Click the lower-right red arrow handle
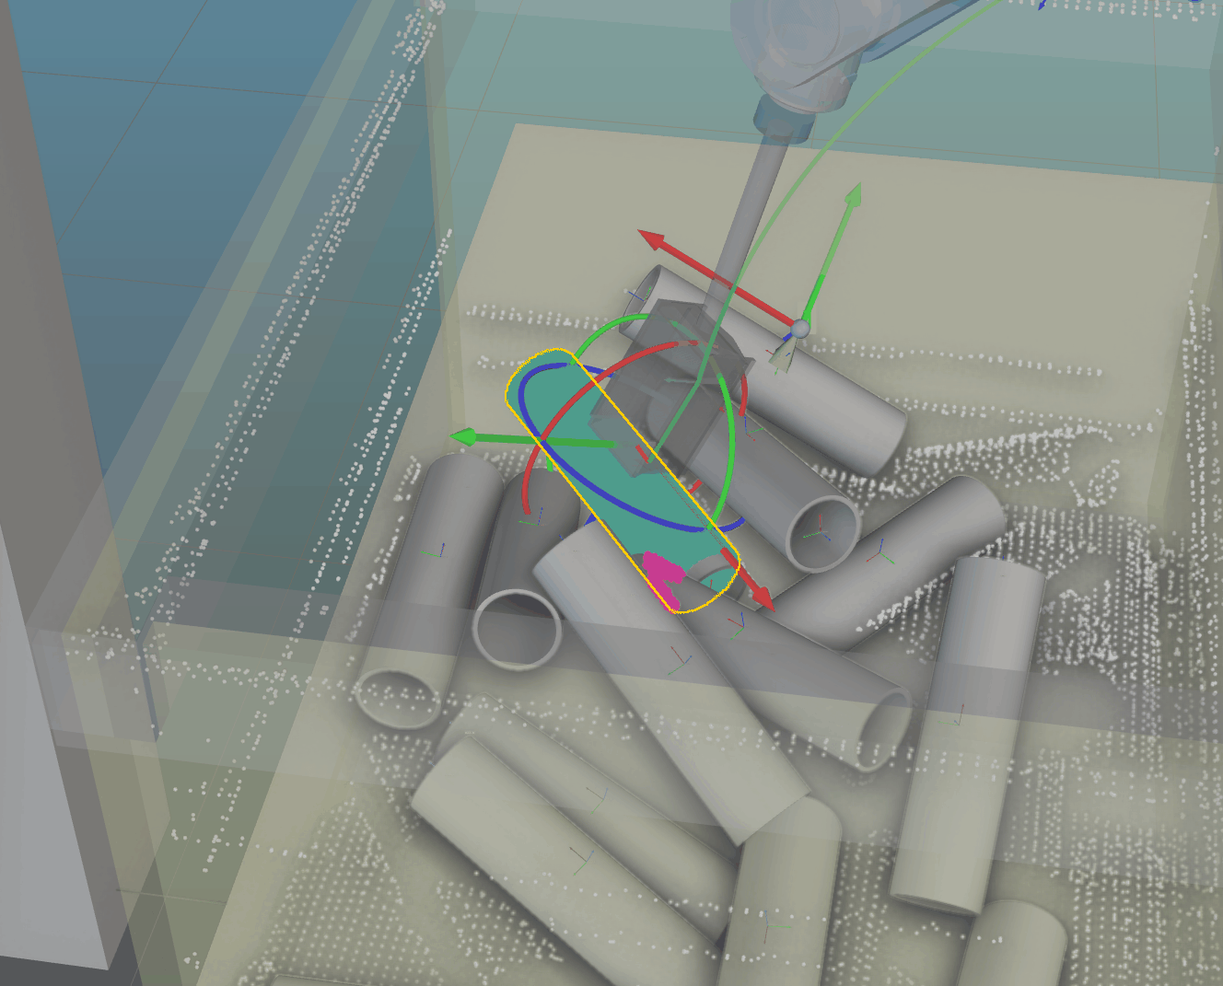This screenshot has width=1223, height=986. (763, 595)
